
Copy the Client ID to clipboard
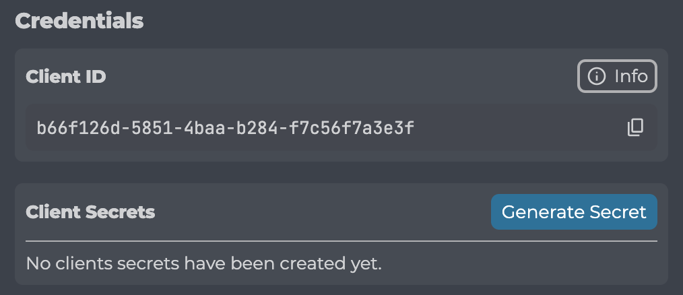click(635, 127)
